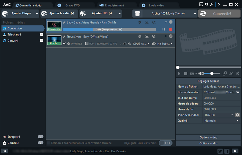Click the pencil icon beside Lady Gaga title
Viewport: 242px width, 155px height.
pos(64,22)
